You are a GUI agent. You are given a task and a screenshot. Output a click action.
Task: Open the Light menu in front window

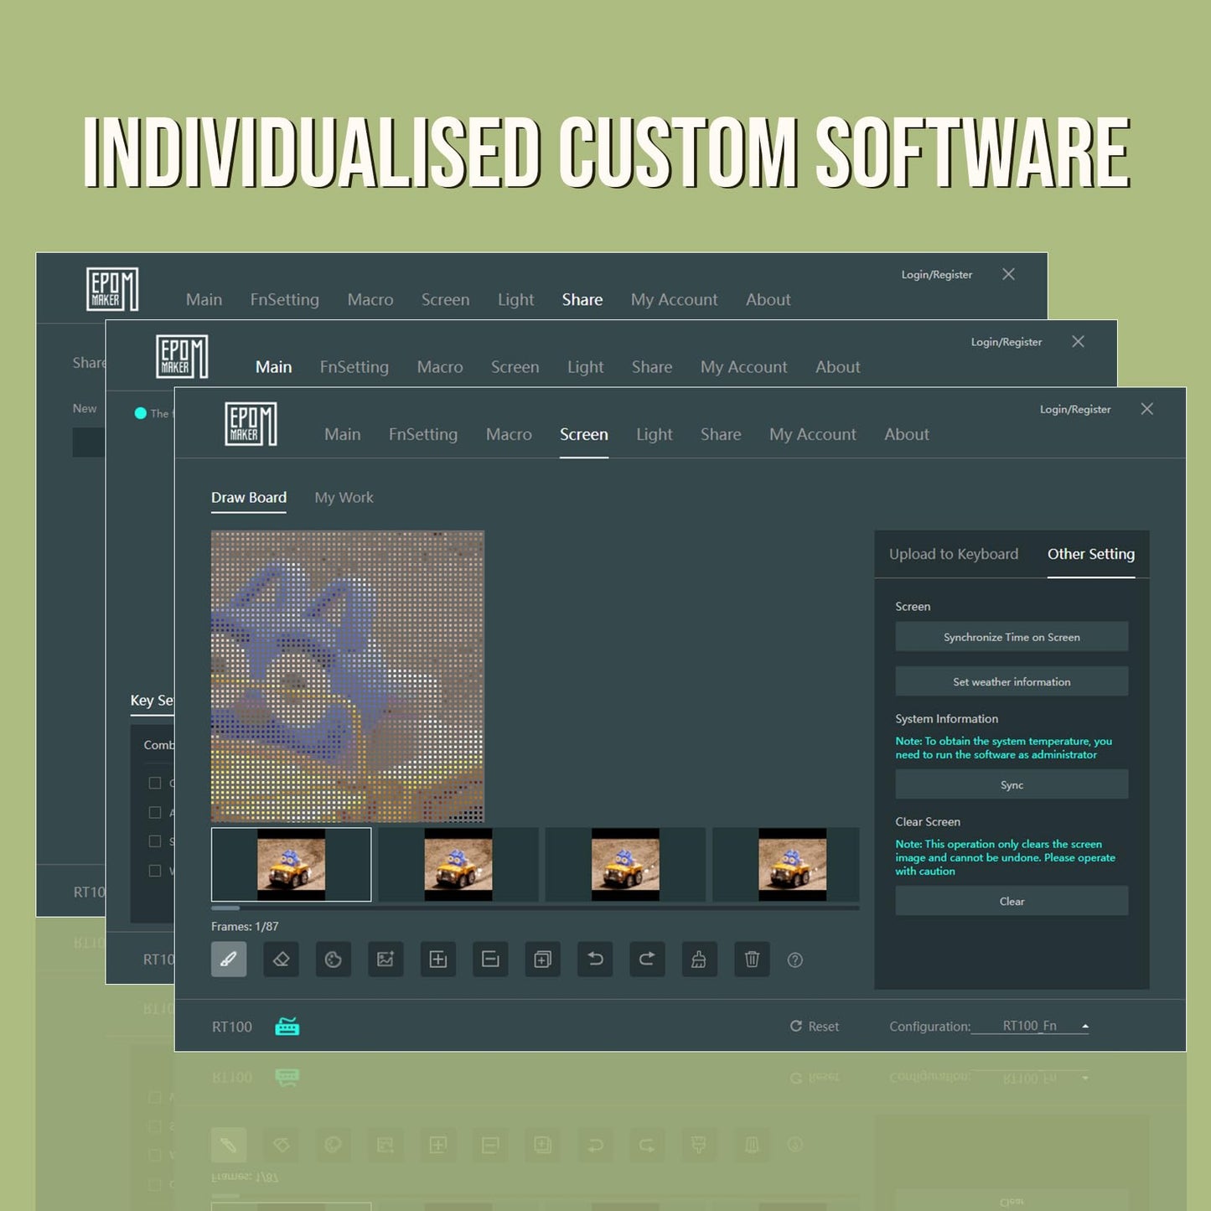[654, 434]
